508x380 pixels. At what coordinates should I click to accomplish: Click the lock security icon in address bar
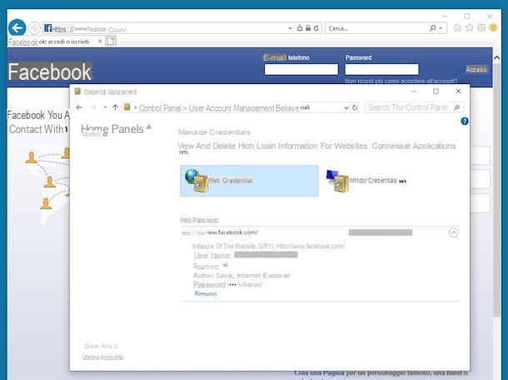coord(308,28)
